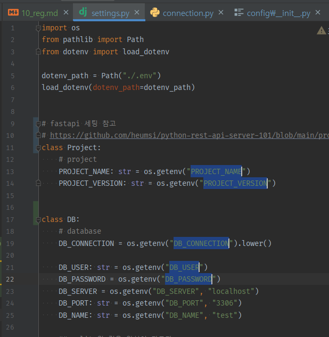
Task: Collapse the comment block fold at line 9
Action: (38, 124)
